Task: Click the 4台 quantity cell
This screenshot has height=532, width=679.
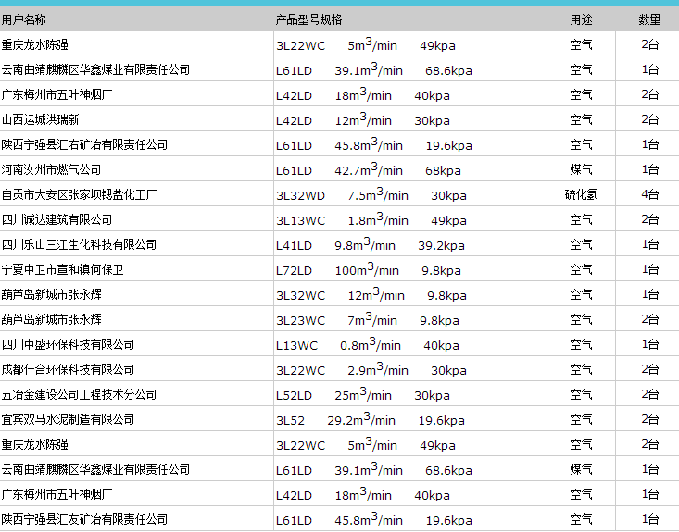Action: (x=650, y=194)
